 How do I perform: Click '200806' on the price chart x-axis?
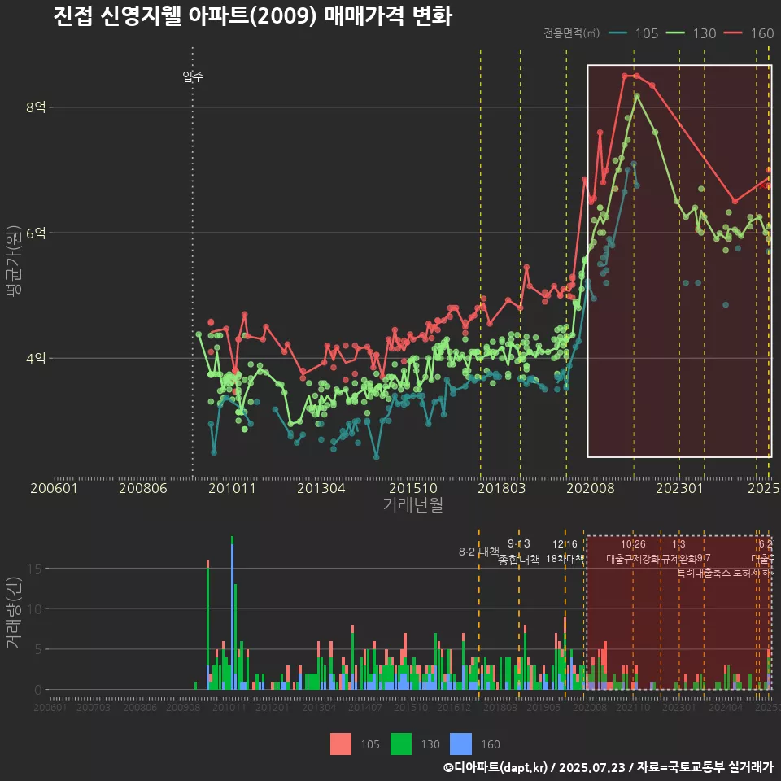pos(143,488)
